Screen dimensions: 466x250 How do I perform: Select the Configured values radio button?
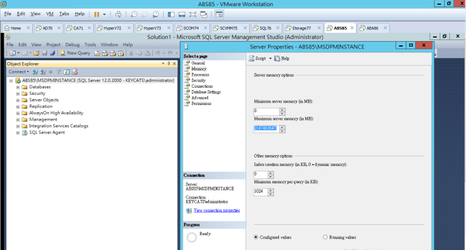(x=256, y=237)
